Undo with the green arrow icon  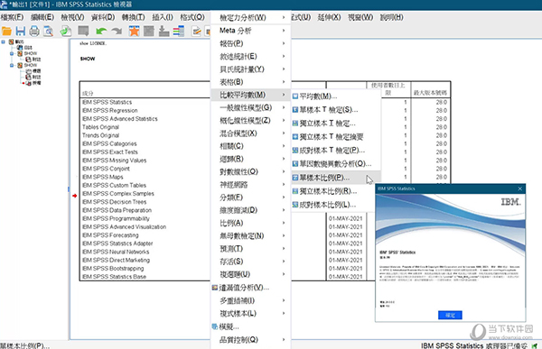click(x=101, y=32)
